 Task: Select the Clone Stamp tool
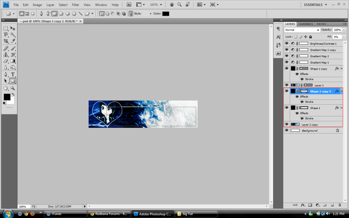6,54
